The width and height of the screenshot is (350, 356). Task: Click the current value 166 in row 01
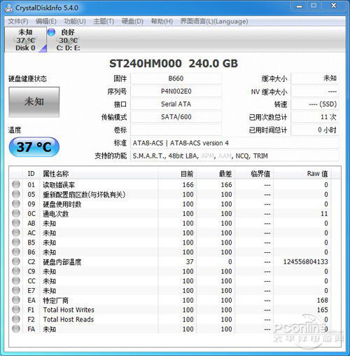point(188,185)
